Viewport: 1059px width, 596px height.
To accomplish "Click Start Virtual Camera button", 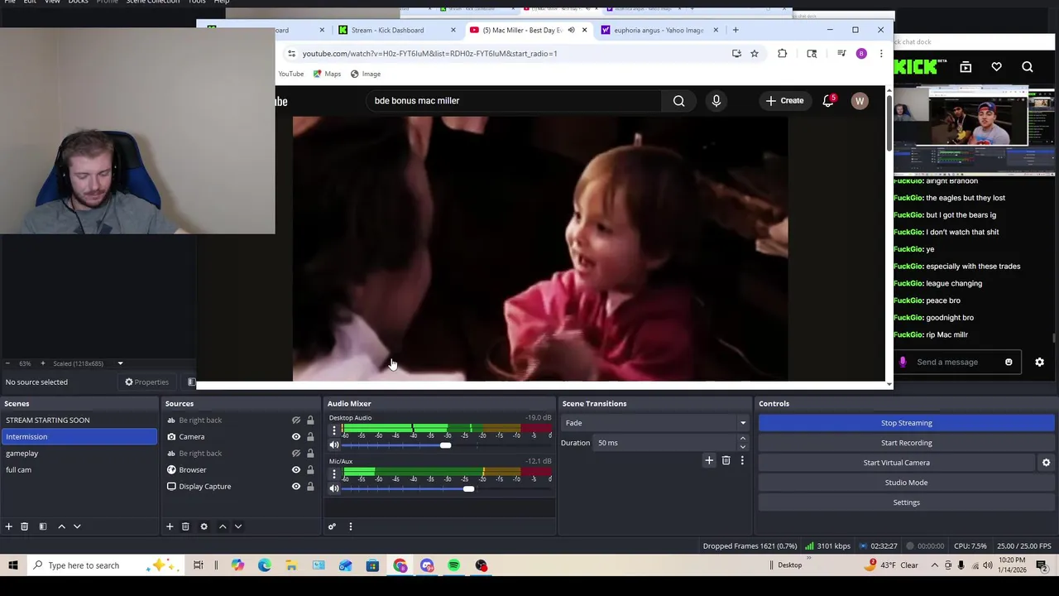I will (897, 463).
